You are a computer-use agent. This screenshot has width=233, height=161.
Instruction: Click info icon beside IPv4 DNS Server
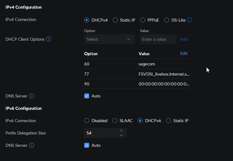31,96
